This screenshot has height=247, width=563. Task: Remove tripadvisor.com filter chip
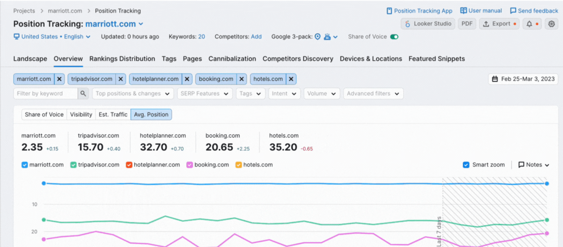tap(120, 79)
